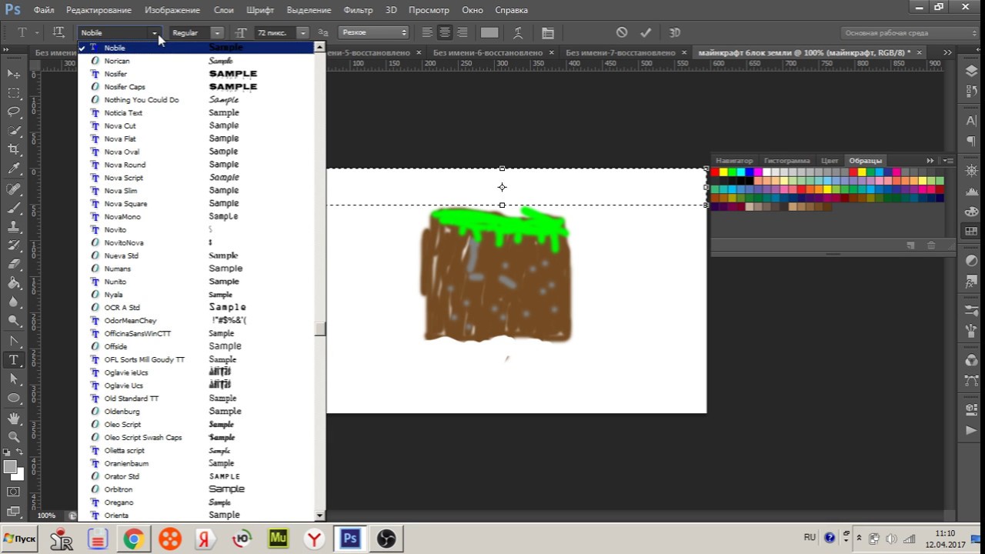Open the 72 пикс. font size dropdown
This screenshot has height=554, width=985.
(303, 33)
